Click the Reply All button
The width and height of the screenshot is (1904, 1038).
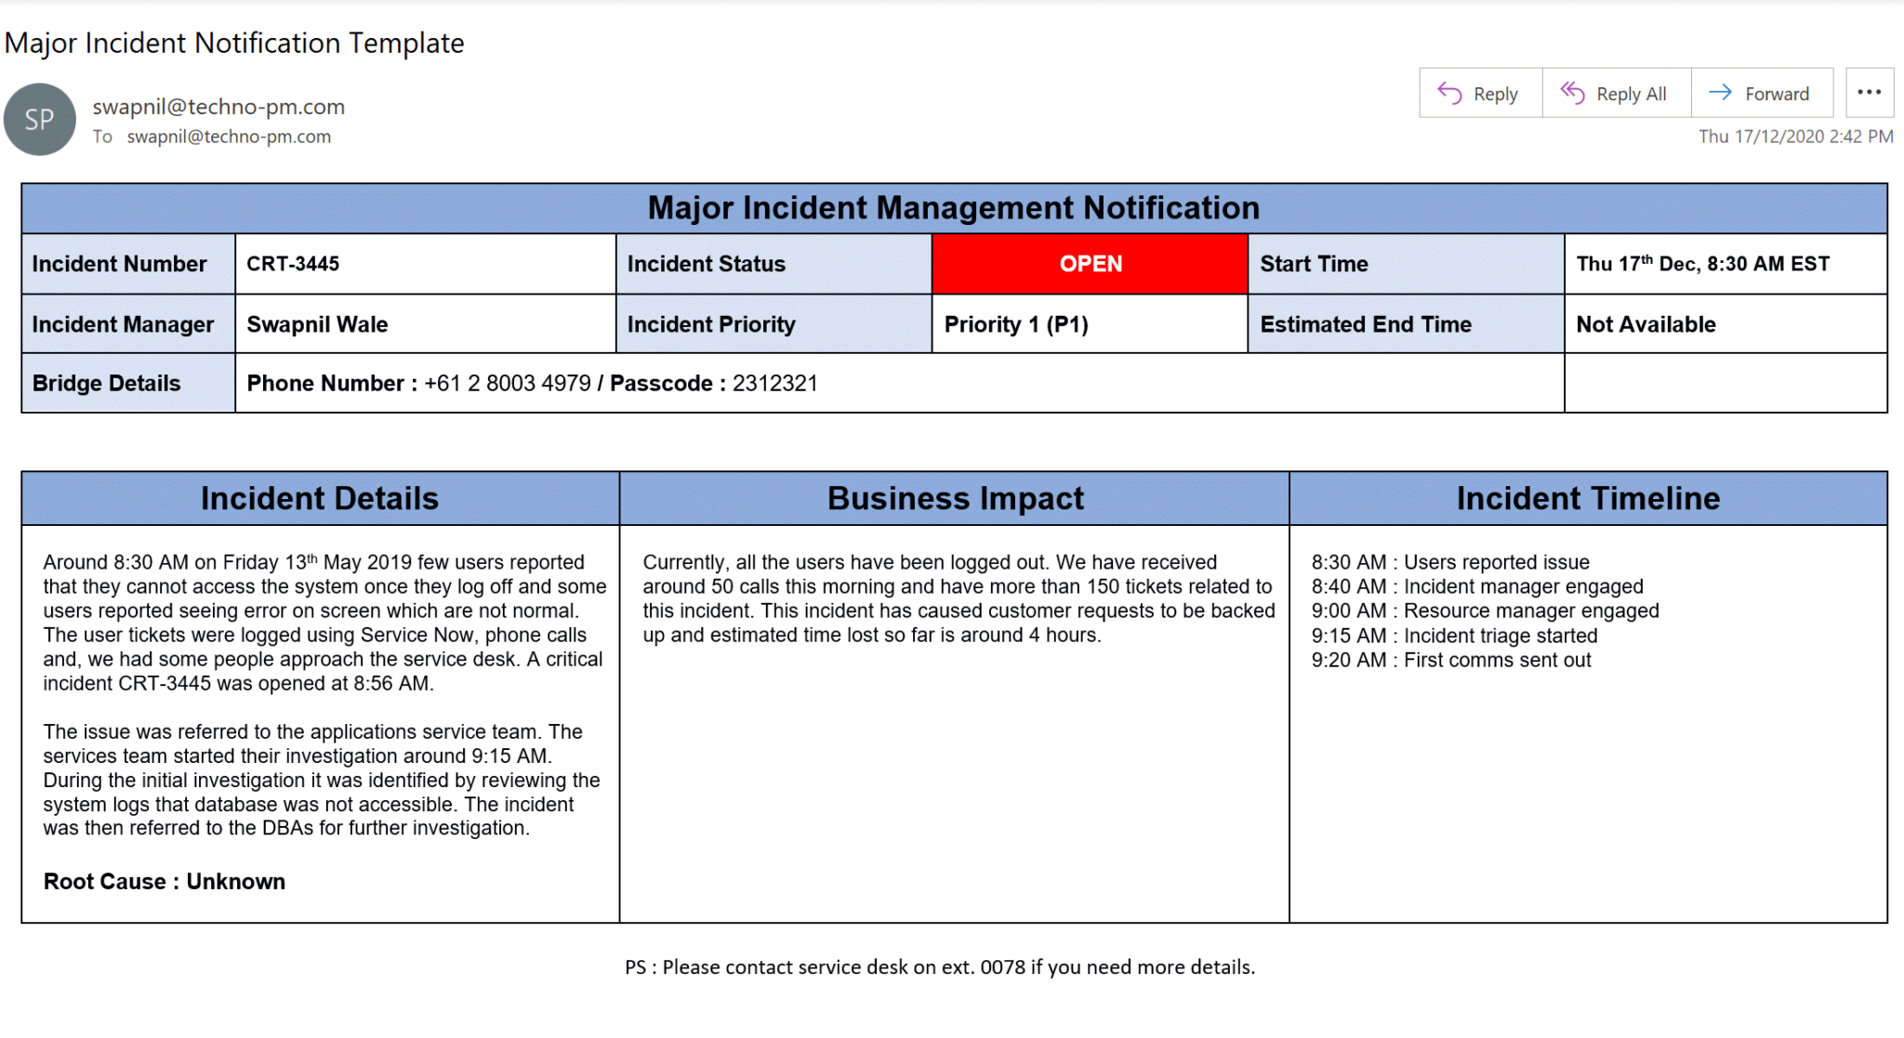click(x=1616, y=93)
